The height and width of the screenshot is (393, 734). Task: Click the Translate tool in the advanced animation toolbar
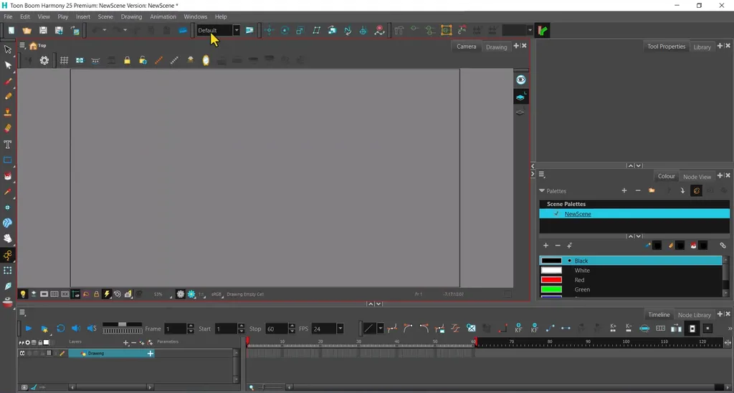pyautogui.click(x=270, y=30)
